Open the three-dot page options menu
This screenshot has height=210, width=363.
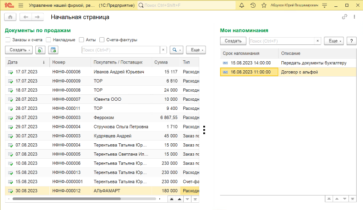pyautogui.click(x=354, y=17)
